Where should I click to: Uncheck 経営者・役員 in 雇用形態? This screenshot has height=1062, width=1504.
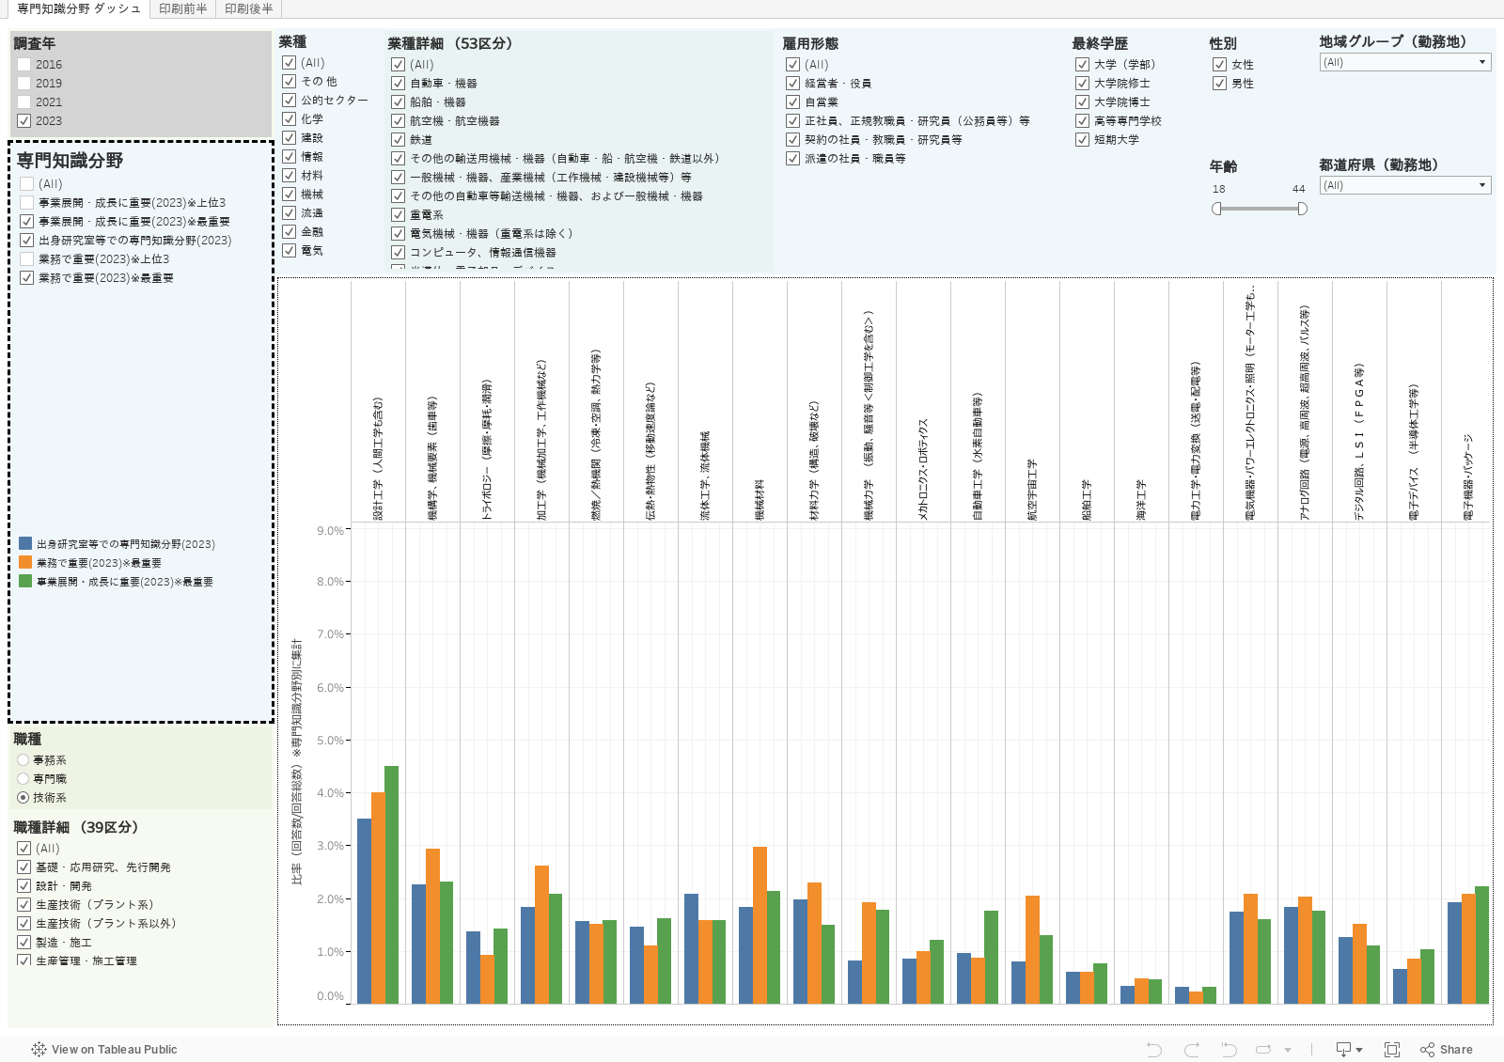tap(793, 84)
